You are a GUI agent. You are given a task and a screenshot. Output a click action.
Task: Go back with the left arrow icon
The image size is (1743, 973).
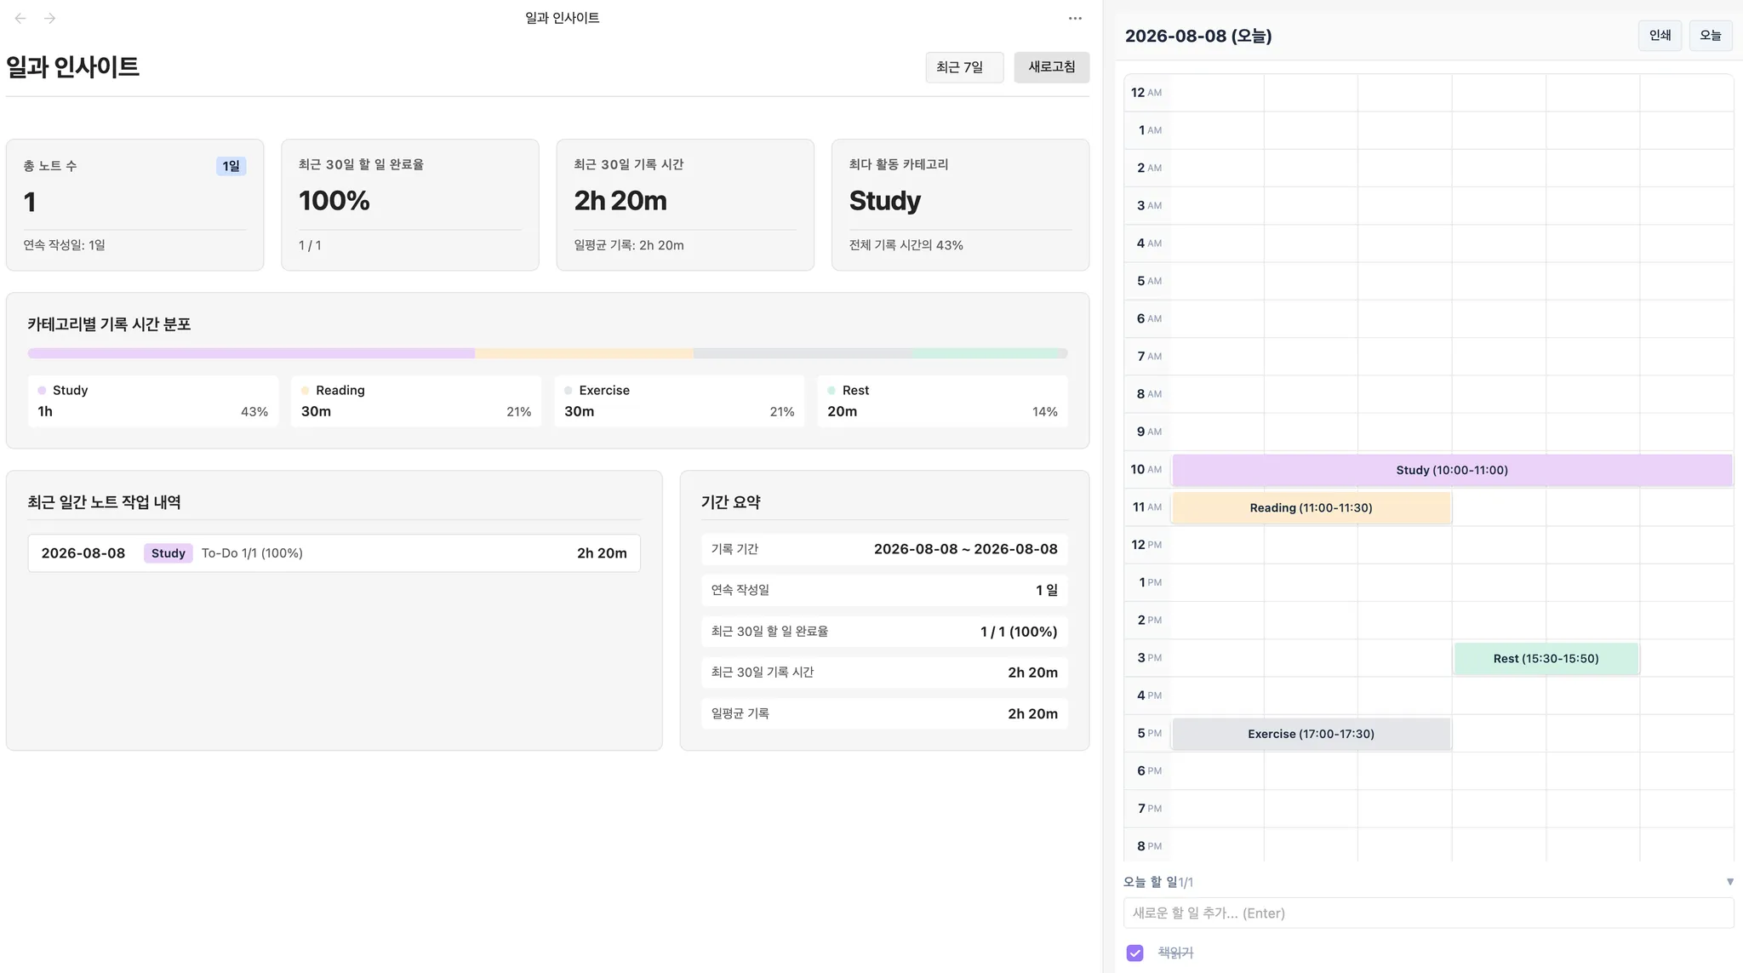20,18
